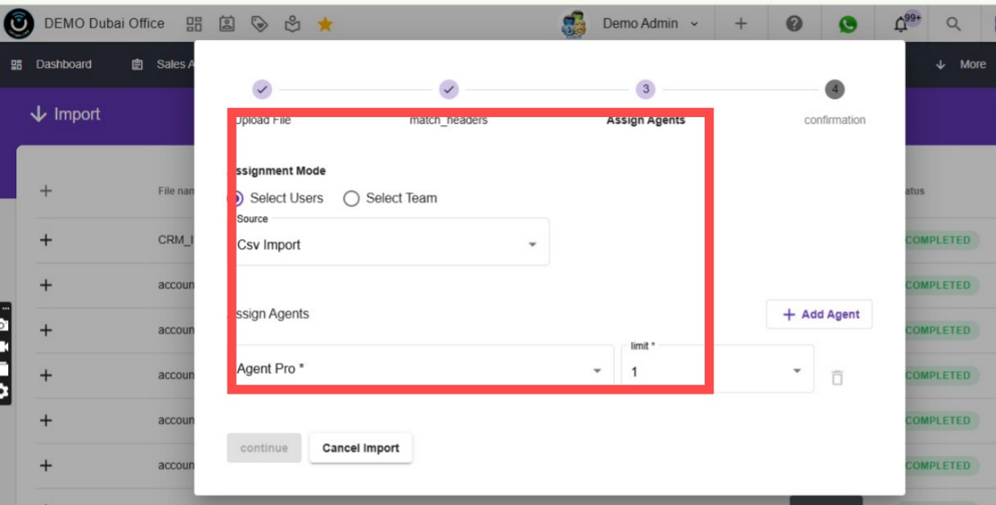
Task: Click the Add Agent button
Action: tap(819, 314)
